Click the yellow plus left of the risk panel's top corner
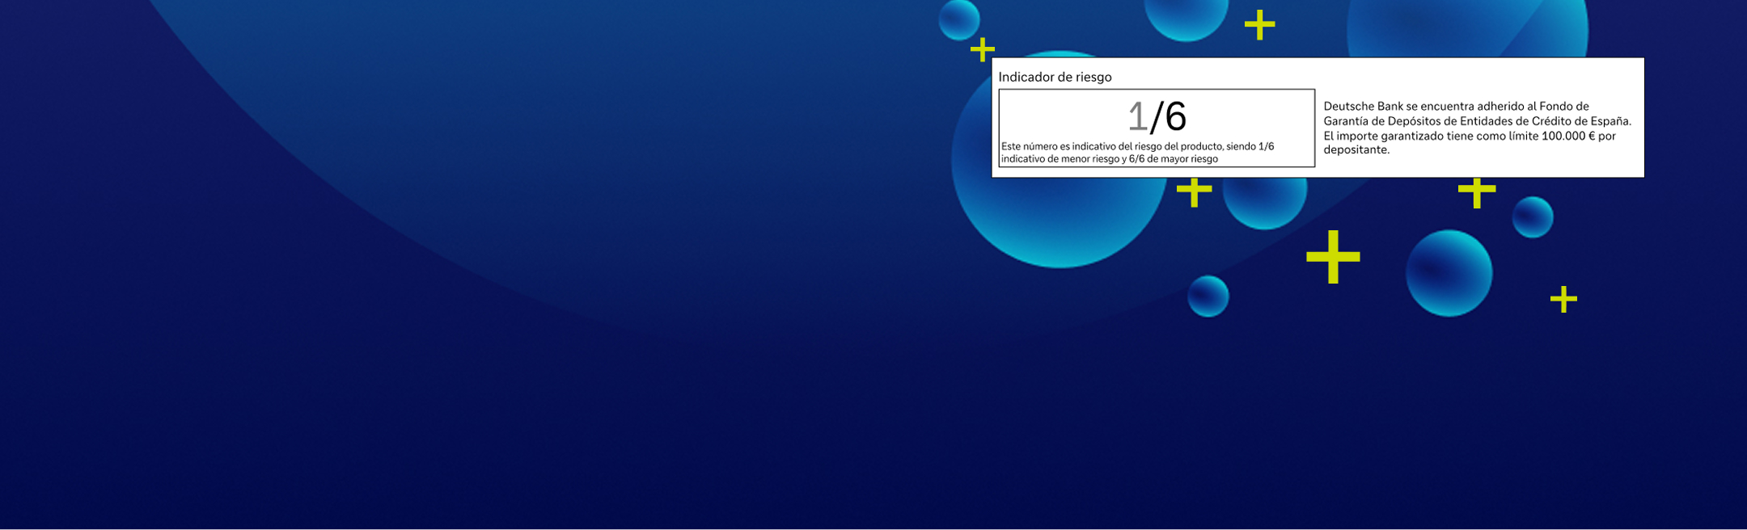This screenshot has height=530, width=1747. (x=981, y=50)
